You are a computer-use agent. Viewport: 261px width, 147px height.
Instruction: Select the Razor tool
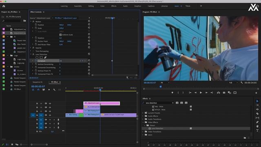257,114
